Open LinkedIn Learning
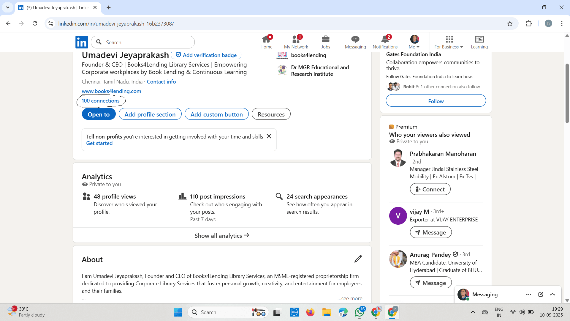 pos(479,42)
